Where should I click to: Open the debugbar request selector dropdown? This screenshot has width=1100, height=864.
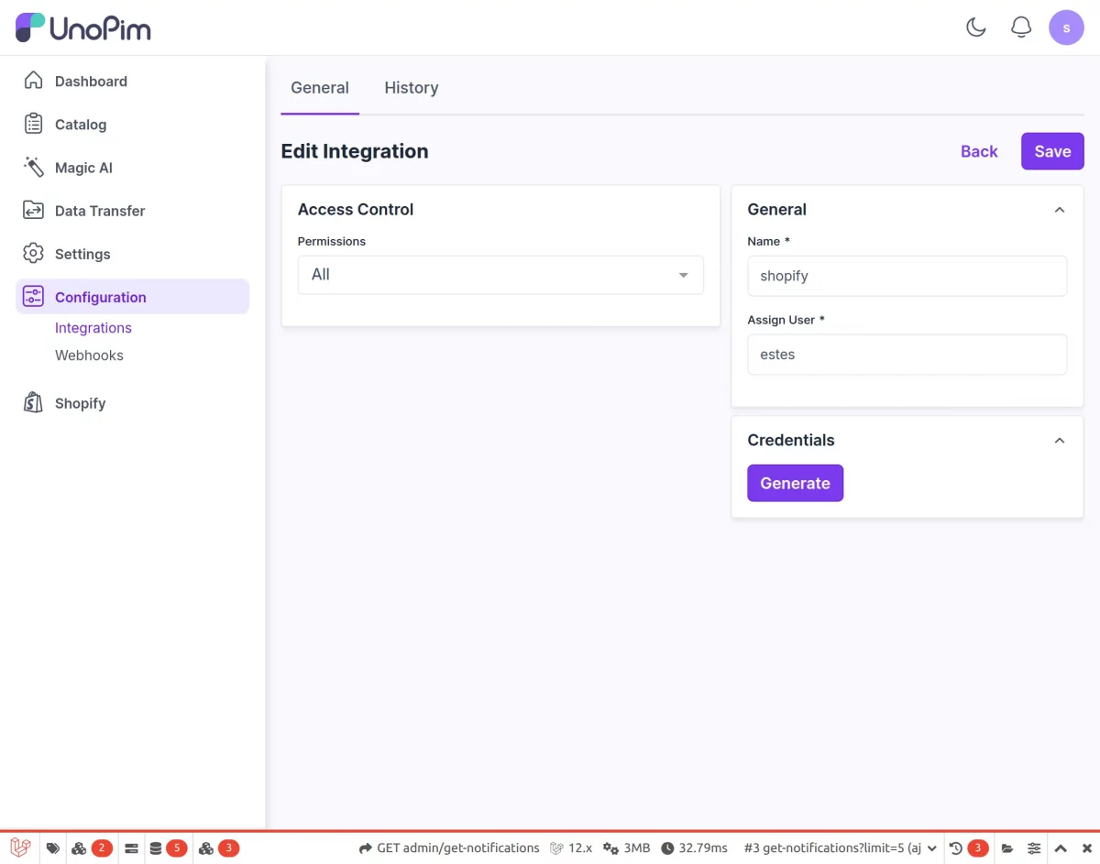pos(841,848)
